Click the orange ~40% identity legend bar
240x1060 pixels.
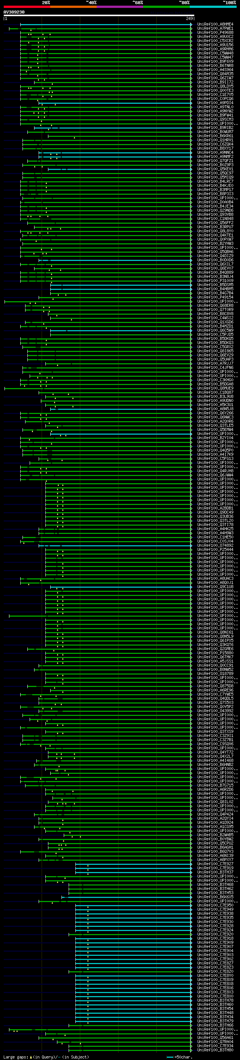coord(73,7)
